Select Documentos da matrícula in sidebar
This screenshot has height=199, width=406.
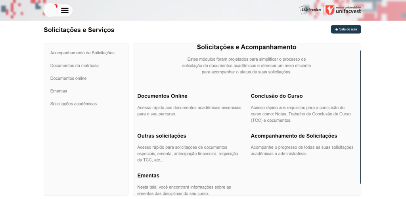74,65
